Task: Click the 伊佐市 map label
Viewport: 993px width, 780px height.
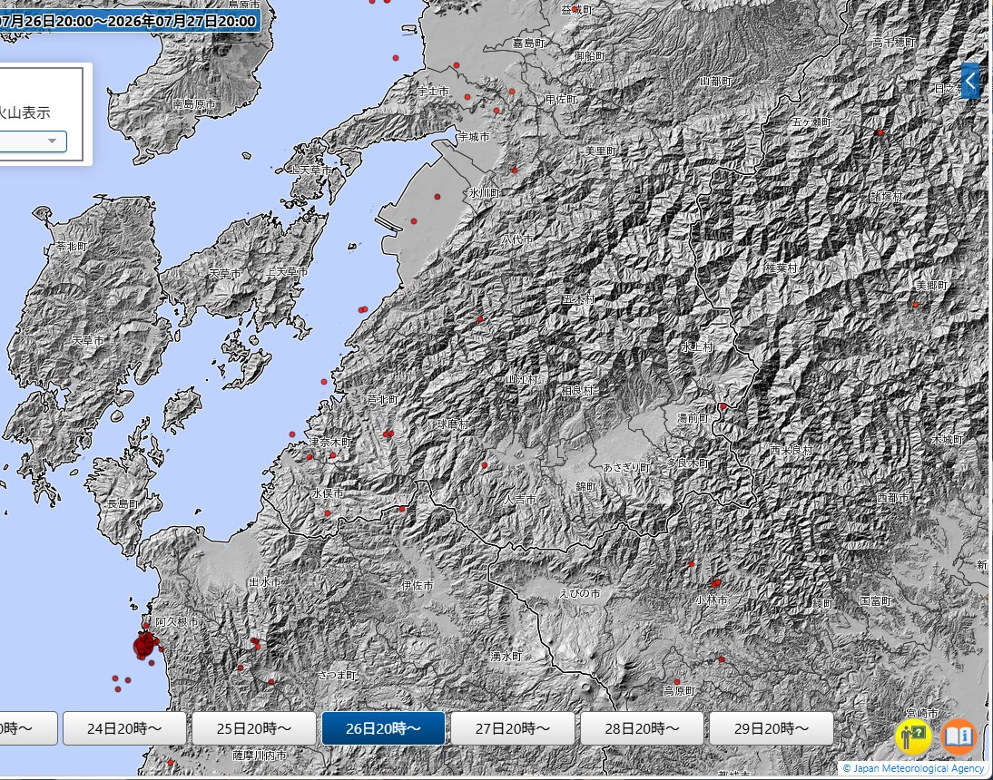Action: pyautogui.click(x=418, y=586)
